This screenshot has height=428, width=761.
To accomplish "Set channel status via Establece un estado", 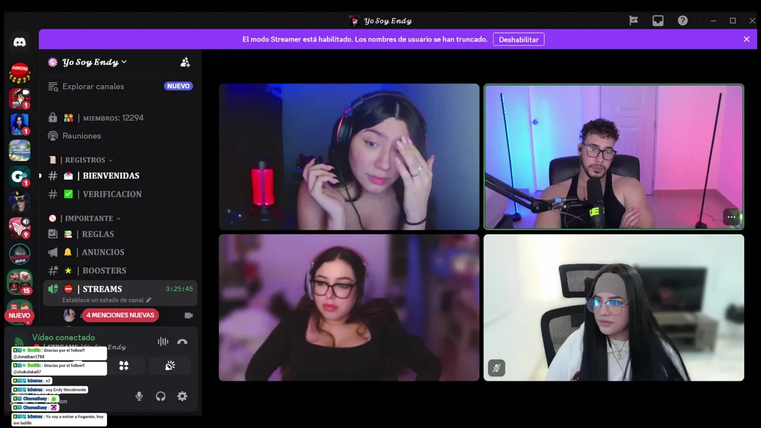I will 107,300.
